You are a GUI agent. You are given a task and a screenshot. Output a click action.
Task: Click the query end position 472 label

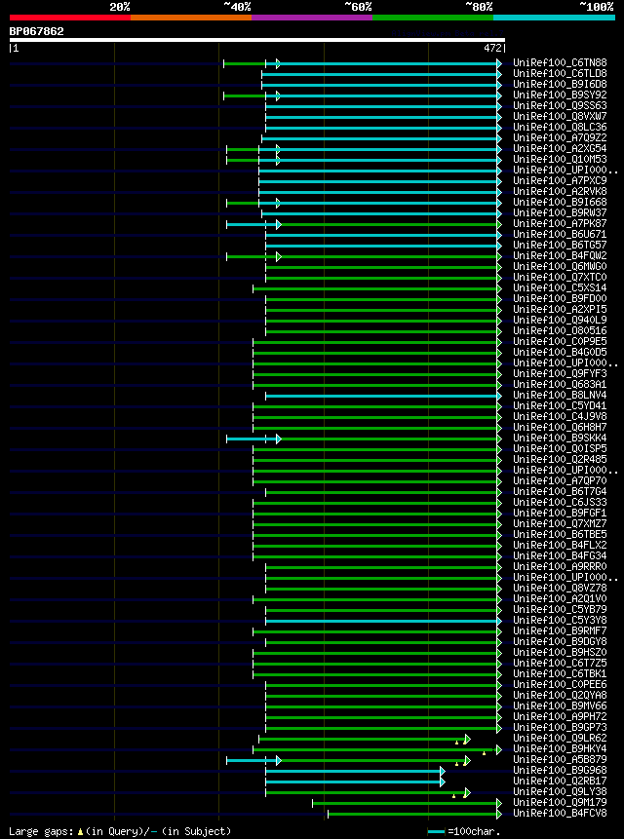point(493,48)
